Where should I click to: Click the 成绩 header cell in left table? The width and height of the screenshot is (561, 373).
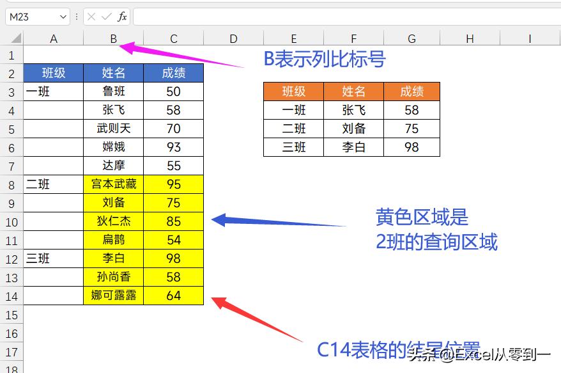(173, 73)
